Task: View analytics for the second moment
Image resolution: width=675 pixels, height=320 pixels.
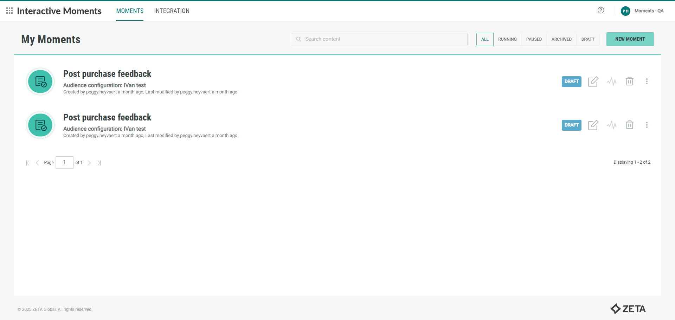Action: (x=611, y=125)
